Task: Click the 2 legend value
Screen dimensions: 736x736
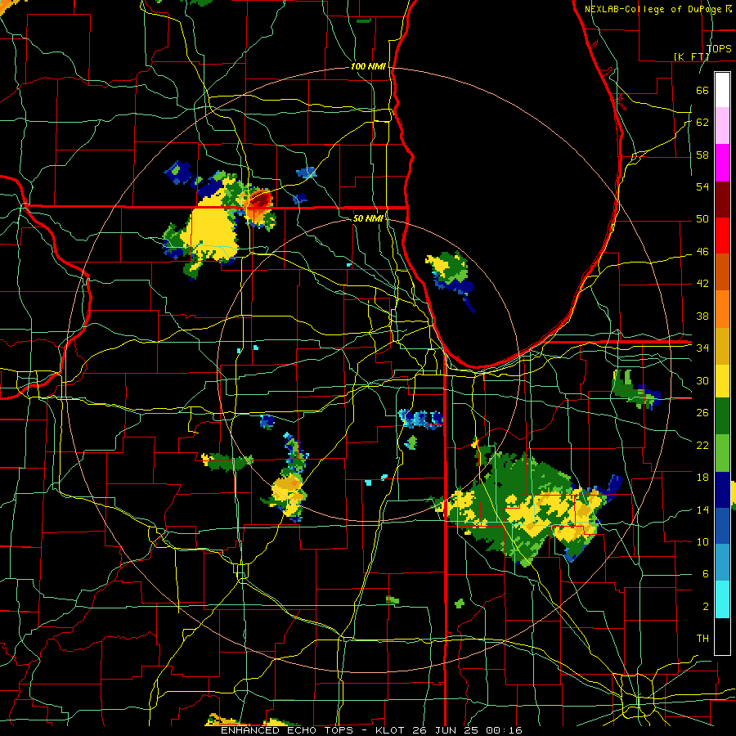Action: pos(705,606)
